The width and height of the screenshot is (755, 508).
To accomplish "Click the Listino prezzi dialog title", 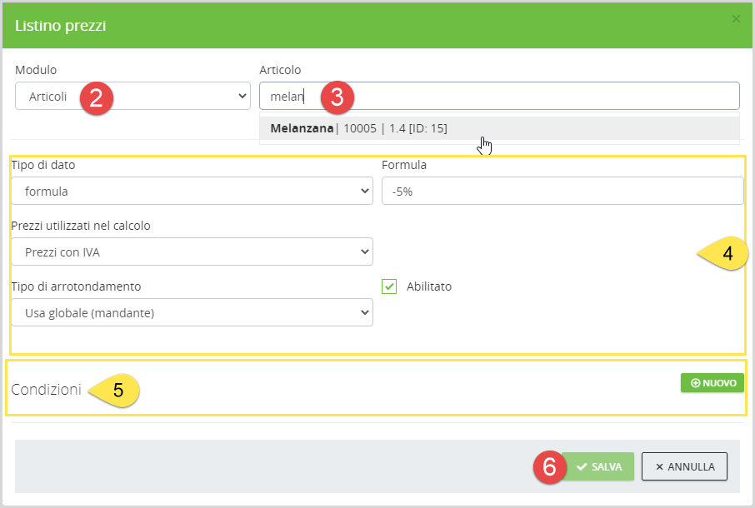I will point(60,26).
